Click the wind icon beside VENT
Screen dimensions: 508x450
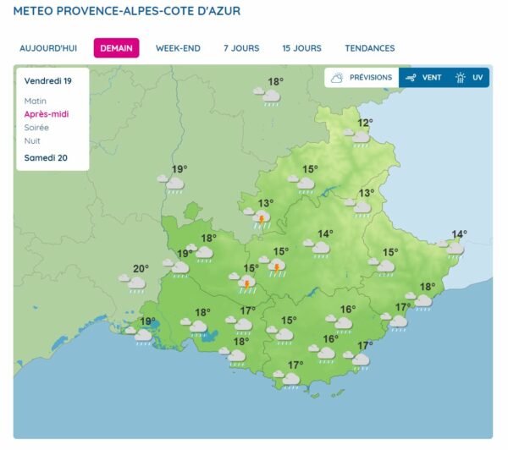click(x=411, y=78)
